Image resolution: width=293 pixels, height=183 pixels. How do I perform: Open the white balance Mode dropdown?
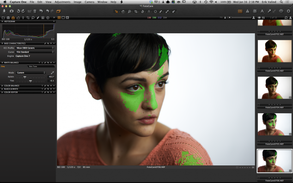(31, 73)
